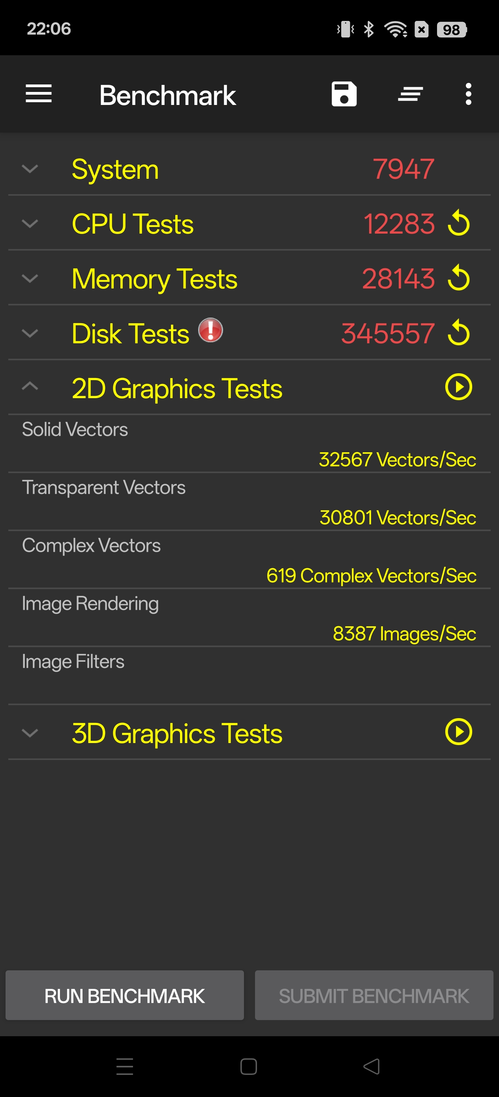This screenshot has width=499, height=1097.
Task: Start the 2D Graphics Tests play button
Action: coord(458,387)
